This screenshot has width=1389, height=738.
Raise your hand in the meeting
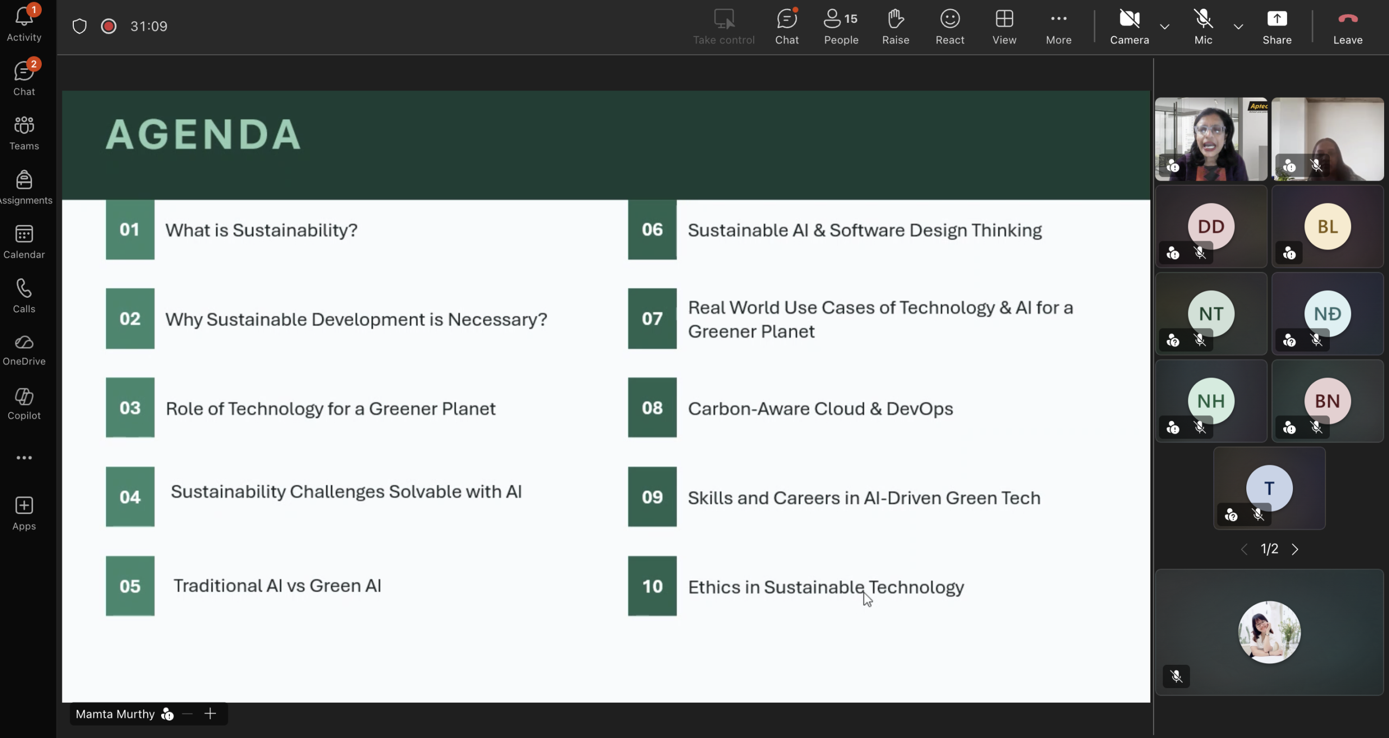(x=895, y=26)
